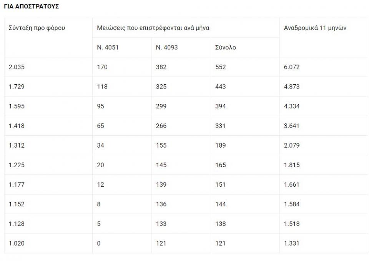Click the 1.729 pension cell
This screenshot has height=261, width=369.
pos(17,87)
